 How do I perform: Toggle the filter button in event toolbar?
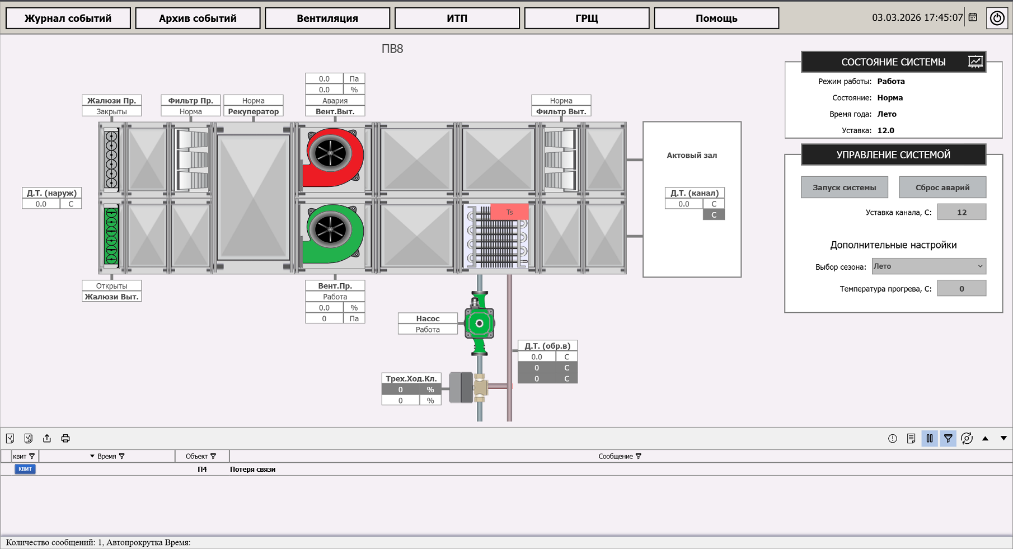948,438
